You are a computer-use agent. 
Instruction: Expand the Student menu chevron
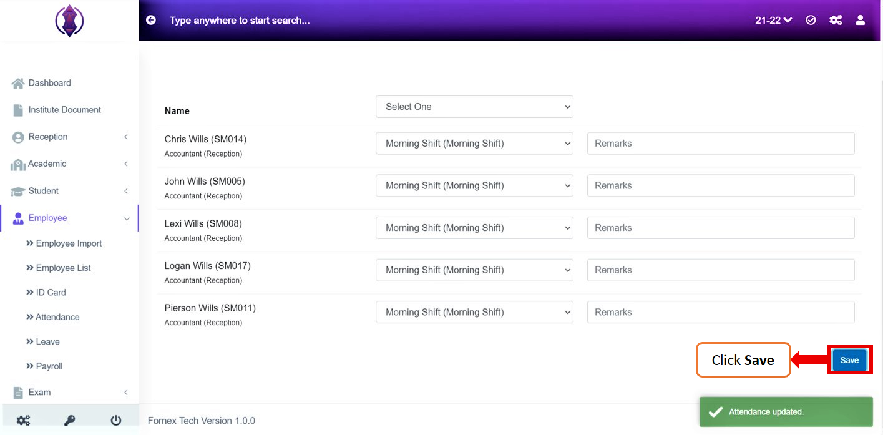[x=126, y=191]
